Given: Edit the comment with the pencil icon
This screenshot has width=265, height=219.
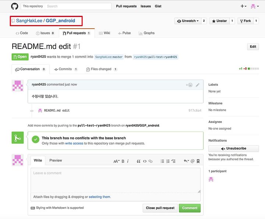Looking at the screenshot, I should coord(197,85).
